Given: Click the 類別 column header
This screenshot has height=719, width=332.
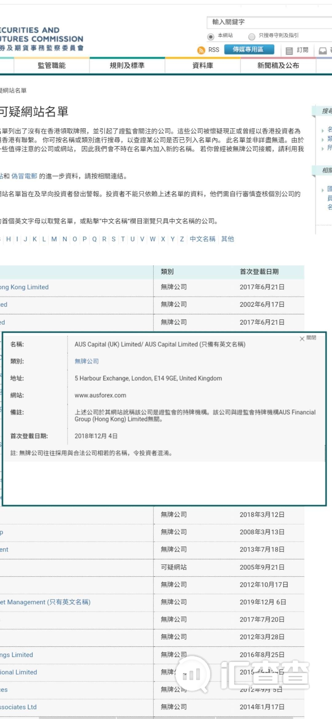Looking at the screenshot, I should pyautogui.click(x=167, y=272).
